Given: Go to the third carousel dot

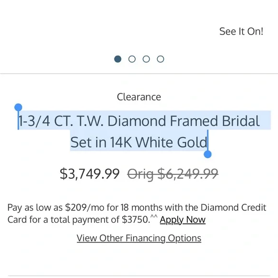Looking at the screenshot, I should [146, 59].
